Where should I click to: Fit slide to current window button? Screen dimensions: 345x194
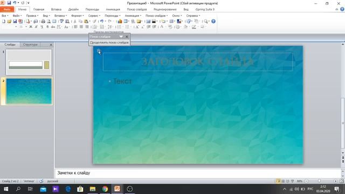tap(341, 181)
